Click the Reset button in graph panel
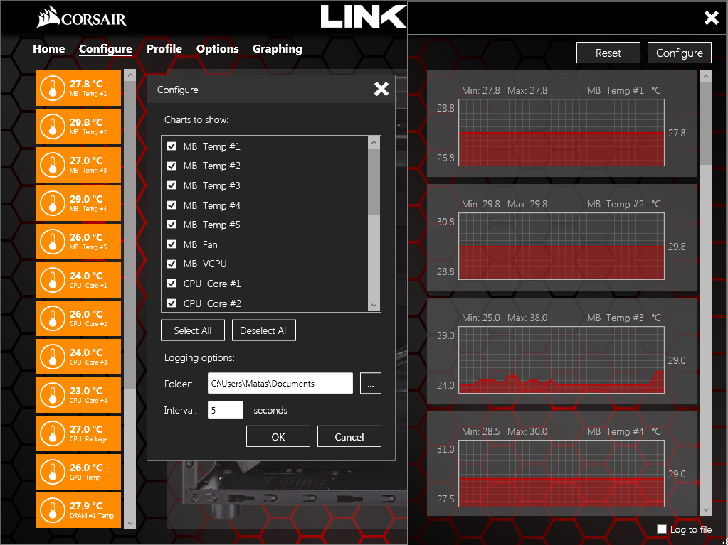Image resolution: width=728 pixels, height=545 pixels. [x=608, y=53]
